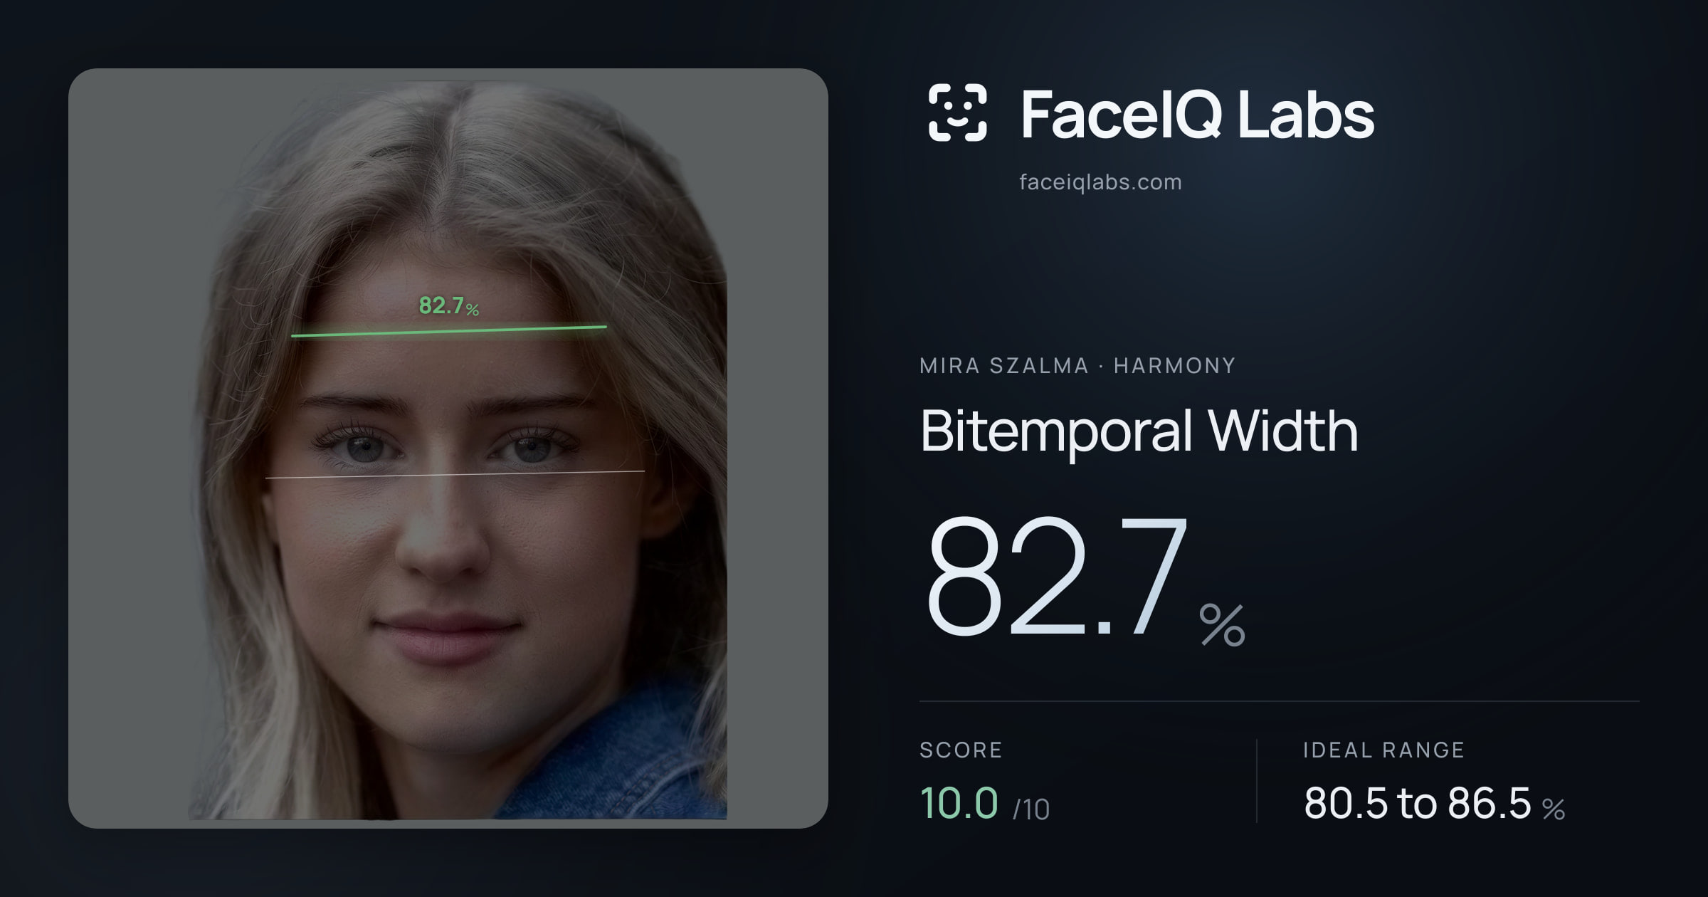The height and width of the screenshot is (897, 1708).
Task: Open the faceiqlabs.com link
Action: pyautogui.click(x=1100, y=182)
